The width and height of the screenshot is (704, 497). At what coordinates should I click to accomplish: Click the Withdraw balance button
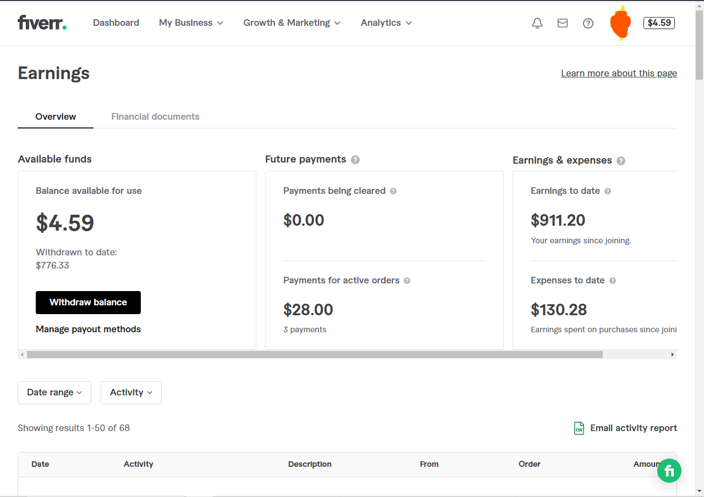coord(88,303)
